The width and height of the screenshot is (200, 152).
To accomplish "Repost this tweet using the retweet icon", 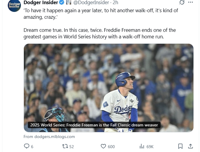I will tap(65, 146).
